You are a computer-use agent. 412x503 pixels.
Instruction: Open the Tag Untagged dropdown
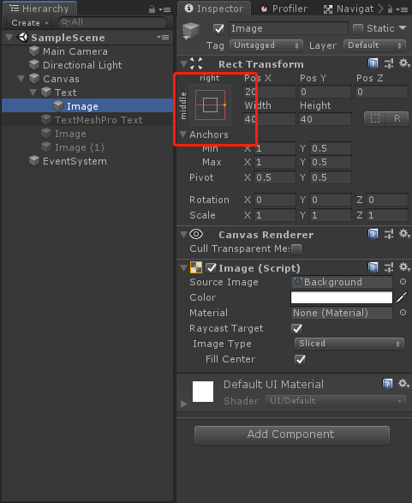pyautogui.click(x=266, y=45)
